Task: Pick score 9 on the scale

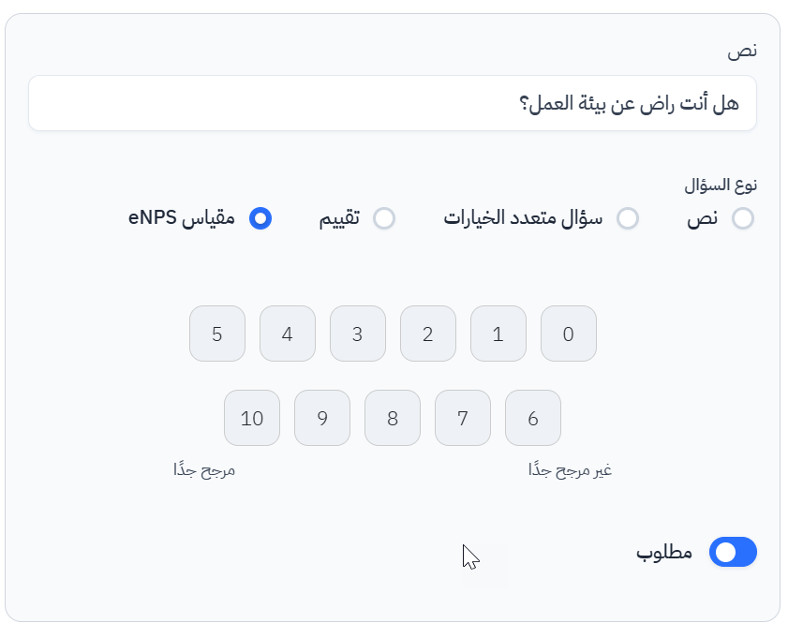Action: pos(322,418)
